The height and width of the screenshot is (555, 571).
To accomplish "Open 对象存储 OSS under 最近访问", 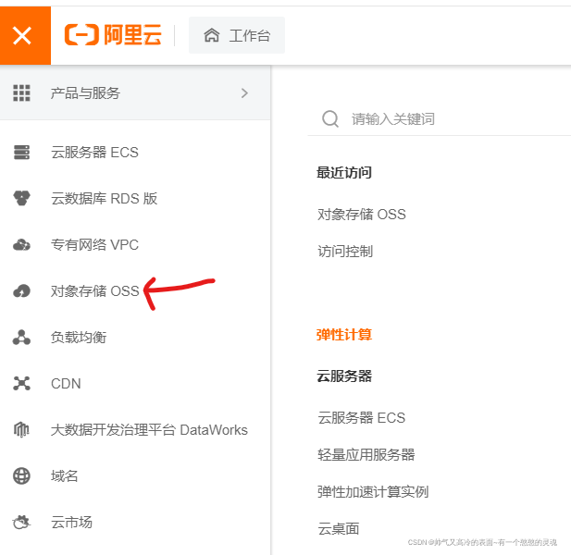I will [x=362, y=214].
